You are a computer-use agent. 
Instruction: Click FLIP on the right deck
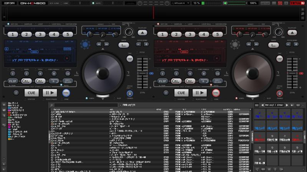click(x=162, y=81)
